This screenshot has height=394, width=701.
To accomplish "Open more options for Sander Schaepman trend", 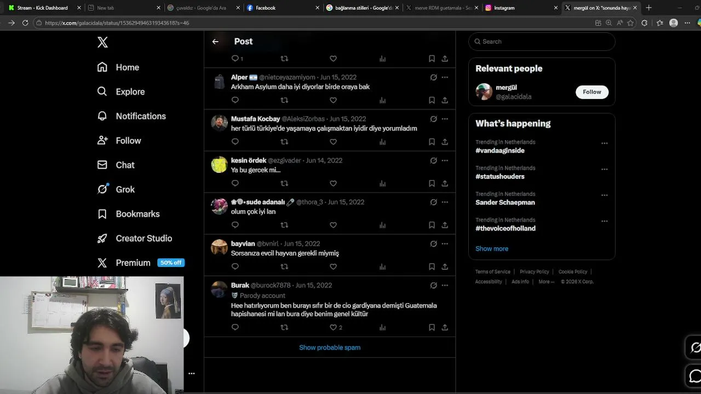I will pyautogui.click(x=604, y=195).
